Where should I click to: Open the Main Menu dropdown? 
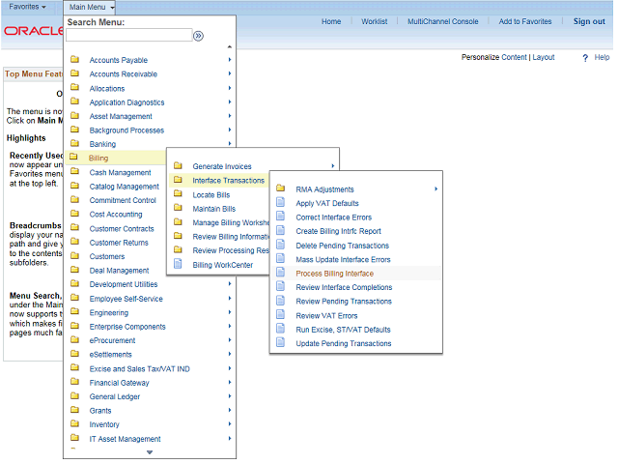[x=92, y=7]
